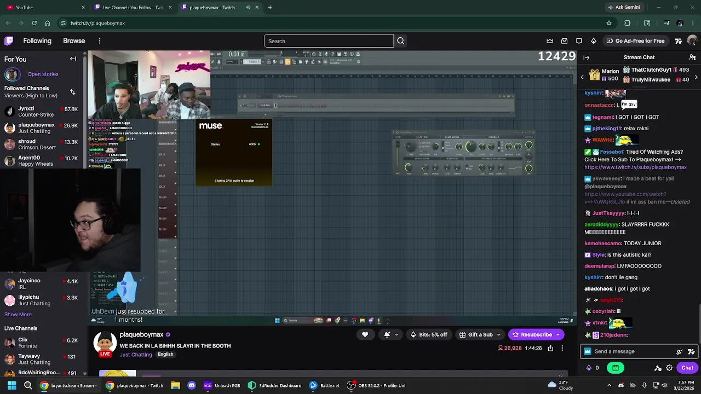701x394 pixels.
Task: Open File Explorer from the taskbar
Action: pyautogui.click(x=175, y=385)
